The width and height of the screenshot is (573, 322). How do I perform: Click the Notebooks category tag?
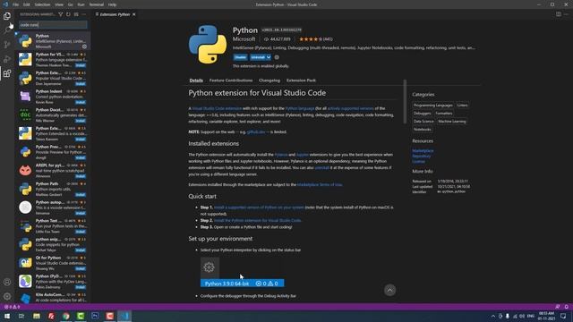point(423,129)
